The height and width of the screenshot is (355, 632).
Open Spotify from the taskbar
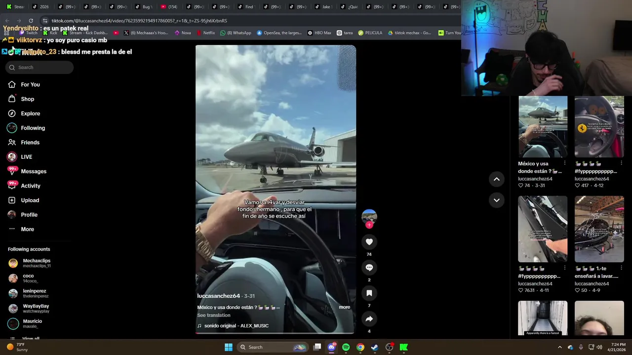point(346,347)
